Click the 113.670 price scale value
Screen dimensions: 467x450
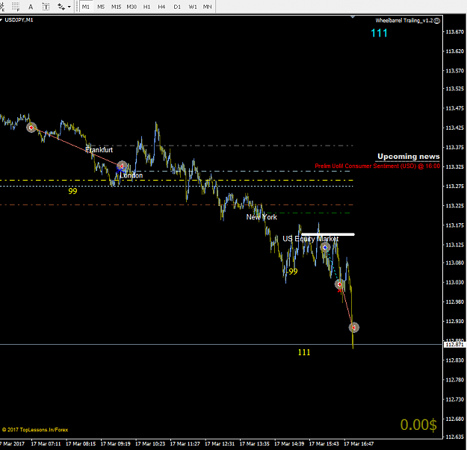click(454, 31)
